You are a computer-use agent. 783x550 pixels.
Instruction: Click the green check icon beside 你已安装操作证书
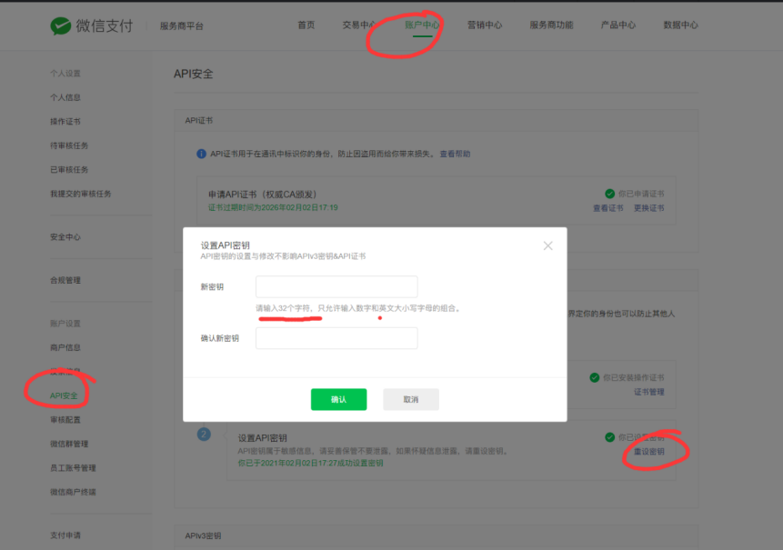(594, 377)
